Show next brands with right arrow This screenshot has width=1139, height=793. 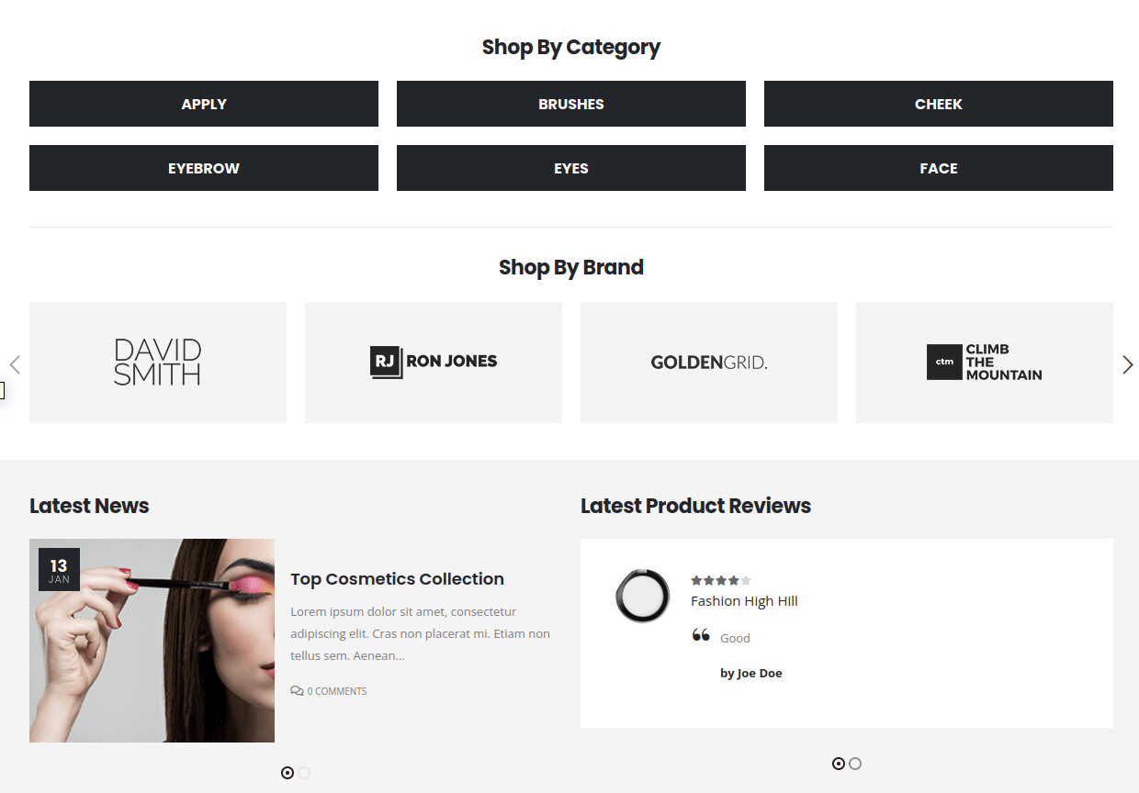click(x=1128, y=364)
